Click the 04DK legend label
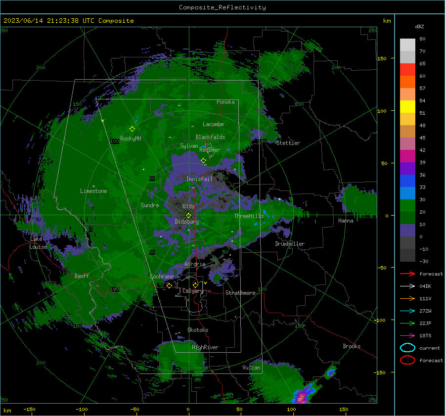The width and height of the screenshot is (445, 416). 425,286
